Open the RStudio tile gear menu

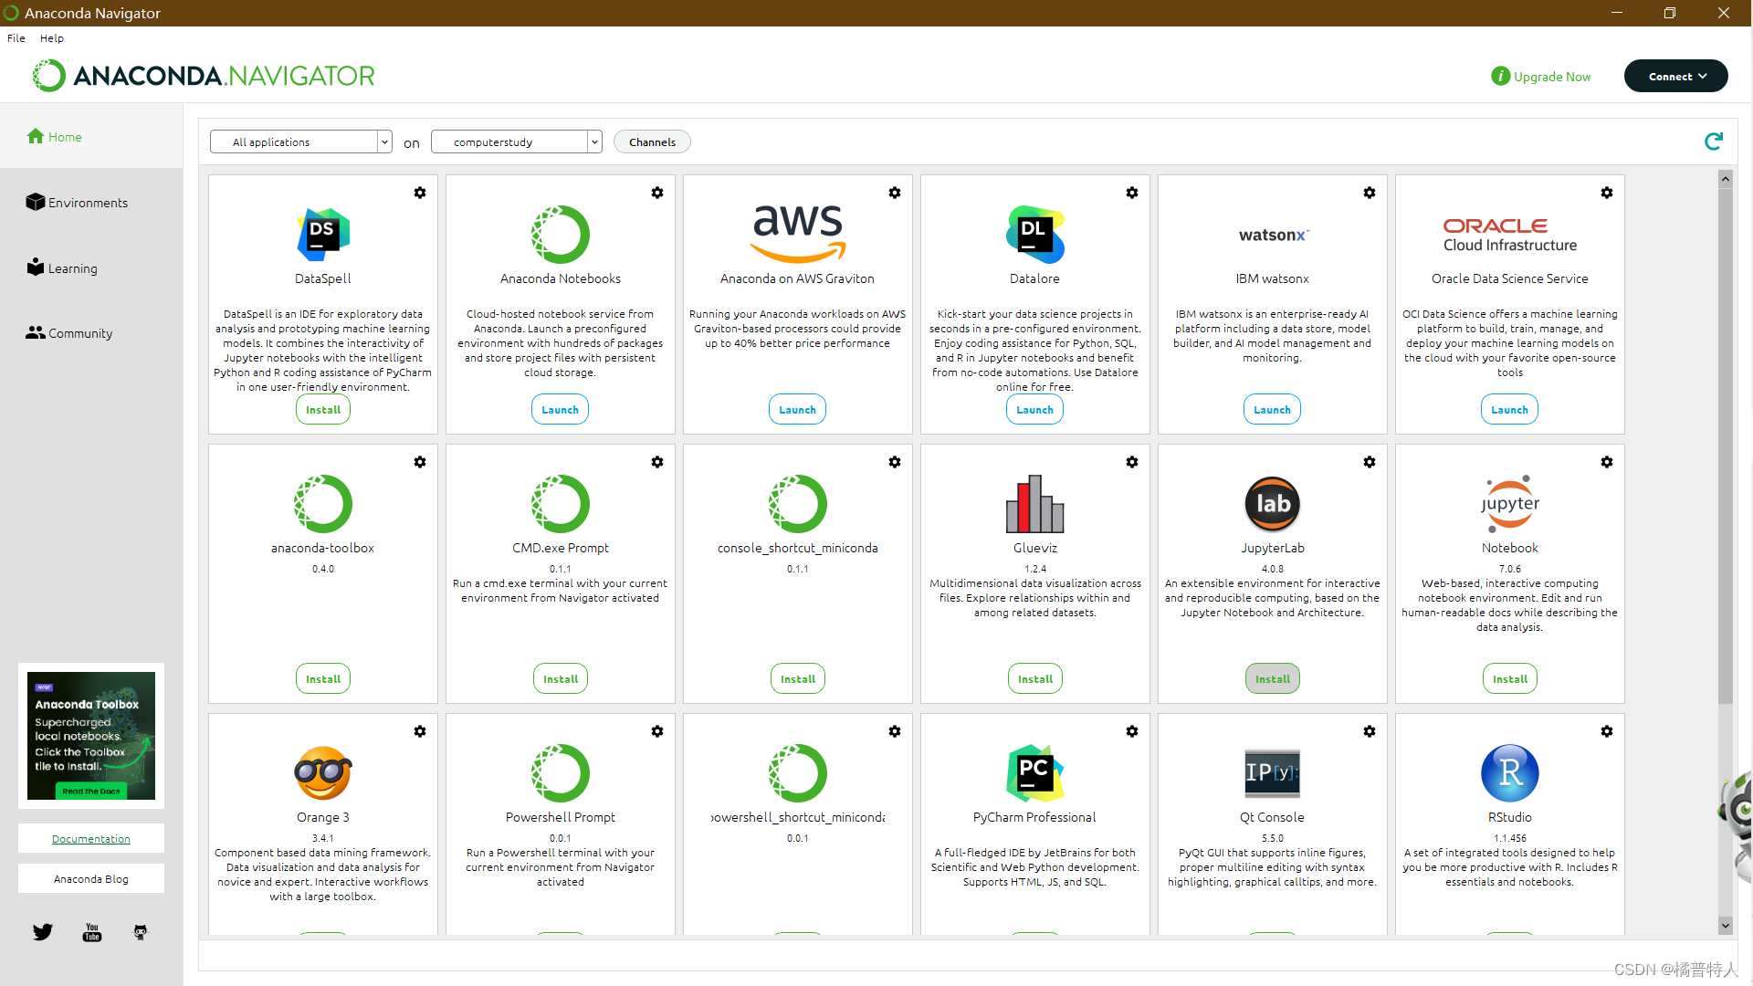coord(1607,731)
